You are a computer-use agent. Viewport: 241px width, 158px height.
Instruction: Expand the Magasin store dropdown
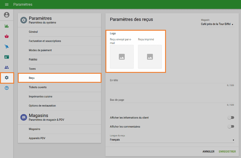(217, 24)
